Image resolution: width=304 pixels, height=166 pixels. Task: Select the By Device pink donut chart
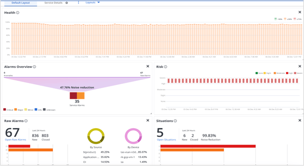click(133, 136)
